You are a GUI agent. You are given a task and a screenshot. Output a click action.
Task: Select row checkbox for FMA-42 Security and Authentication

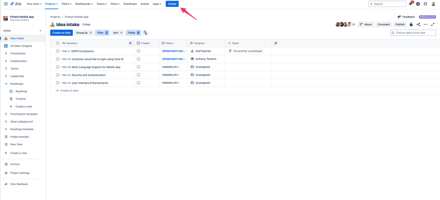pos(58,75)
